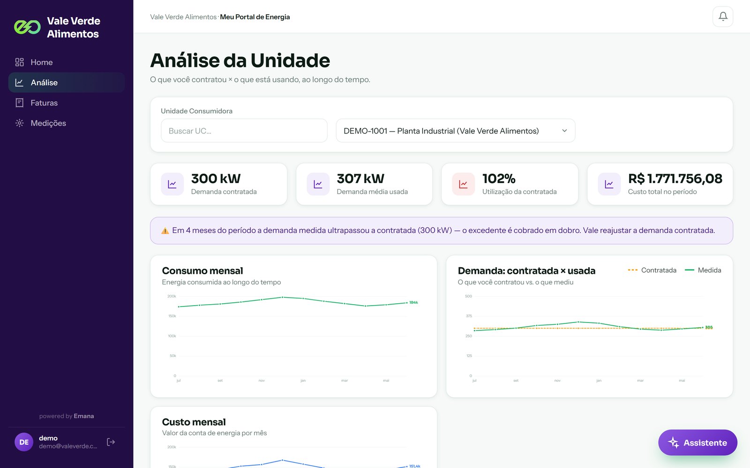Open the DEMO-1001 Planta Industrial dropdown
This screenshot has height=468, width=750.
tap(456, 131)
